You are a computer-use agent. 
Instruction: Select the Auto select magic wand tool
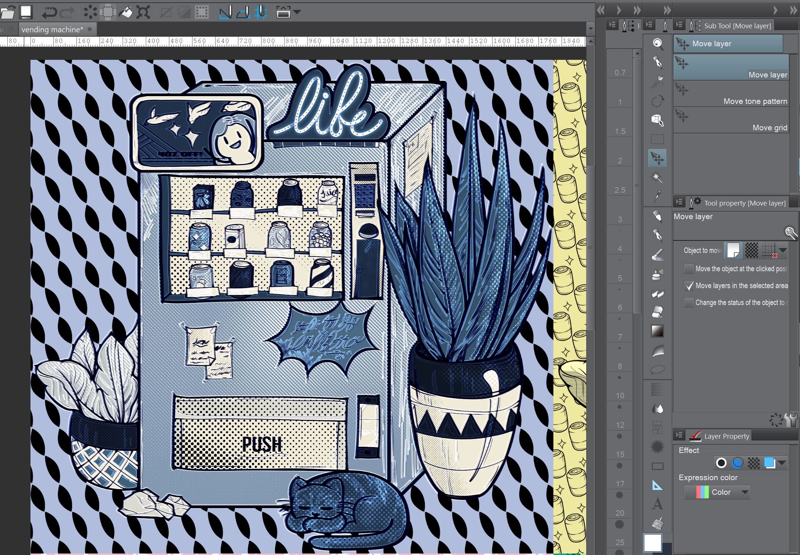657,178
